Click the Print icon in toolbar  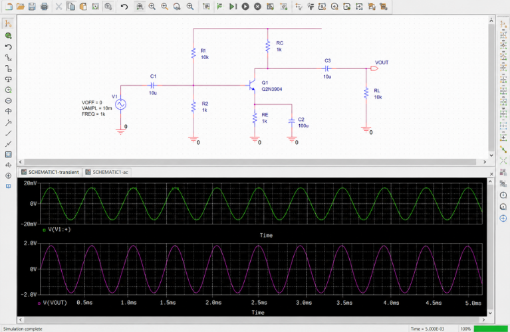[x=45, y=7]
